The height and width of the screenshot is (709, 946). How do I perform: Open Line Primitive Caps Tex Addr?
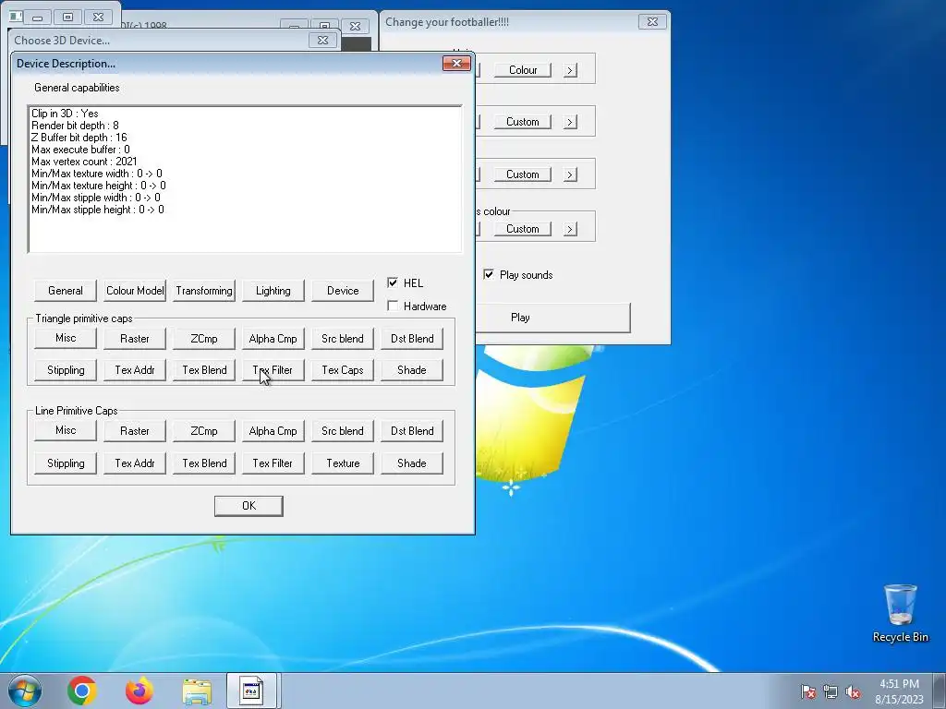[135, 463]
